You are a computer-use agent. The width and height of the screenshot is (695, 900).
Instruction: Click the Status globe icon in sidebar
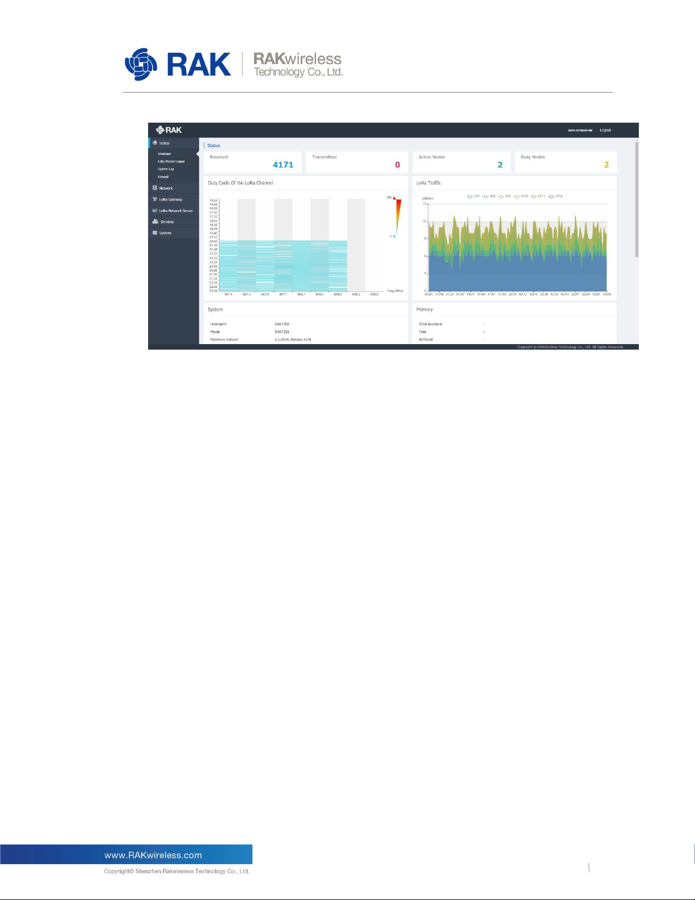(155, 143)
